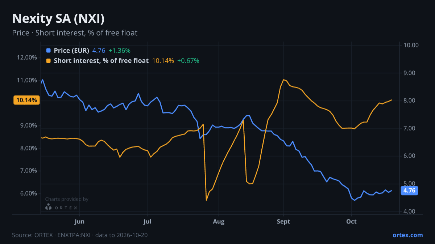Click the Jul label on time axis
Image resolution: width=435 pixels, height=244 pixels.
[148, 221]
